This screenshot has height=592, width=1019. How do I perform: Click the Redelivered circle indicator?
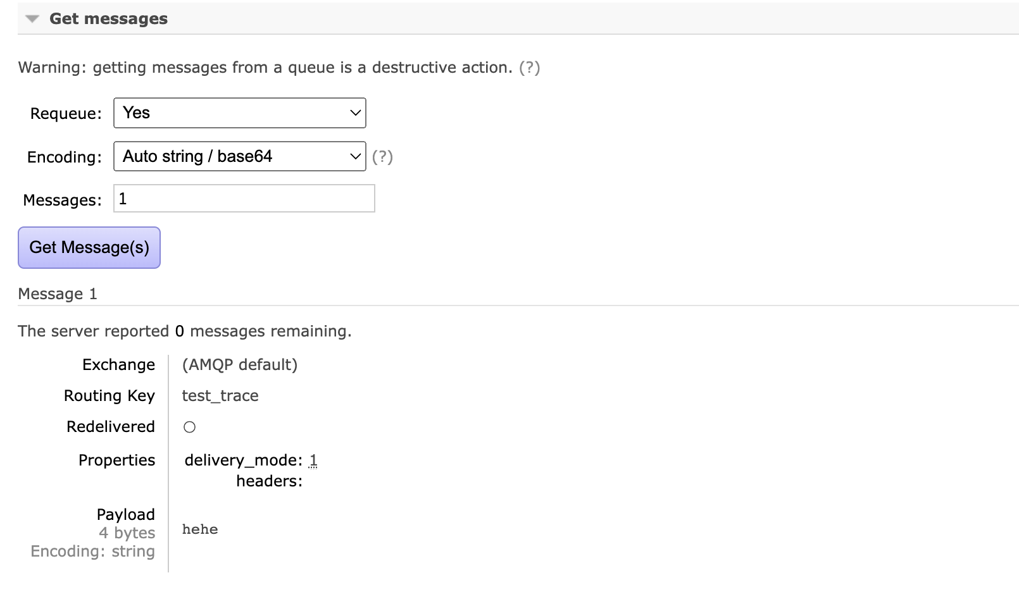pyautogui.click(x=189, y=427)
